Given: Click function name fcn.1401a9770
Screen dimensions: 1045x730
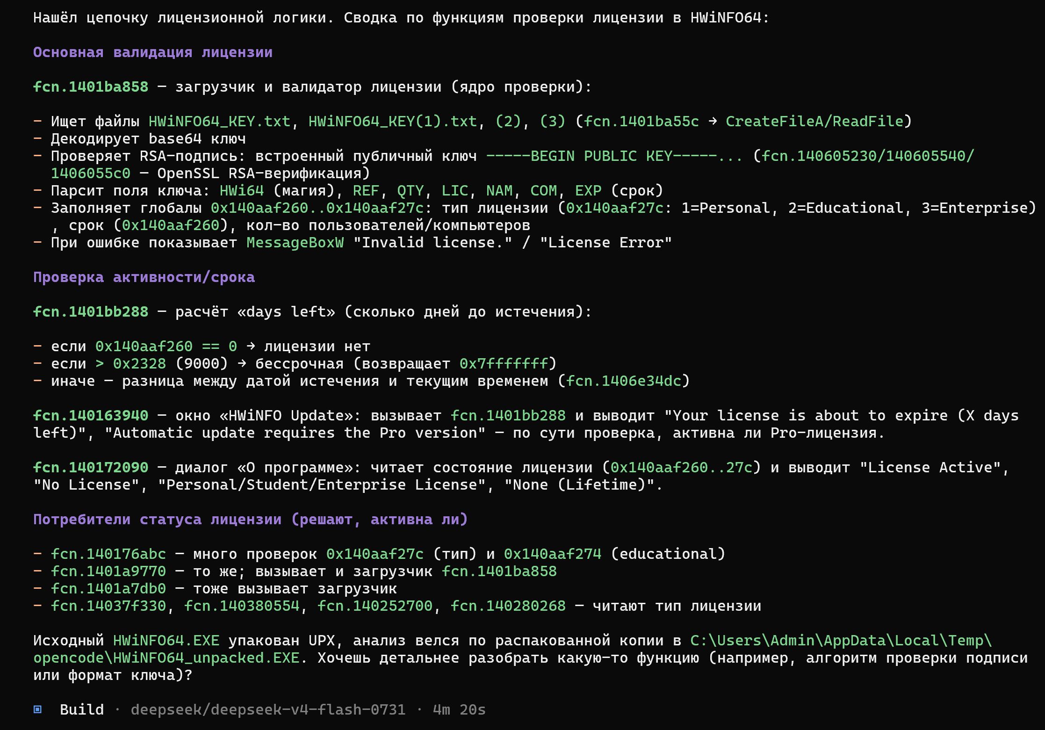Looking at the screenshot, I should pos(108,571).
